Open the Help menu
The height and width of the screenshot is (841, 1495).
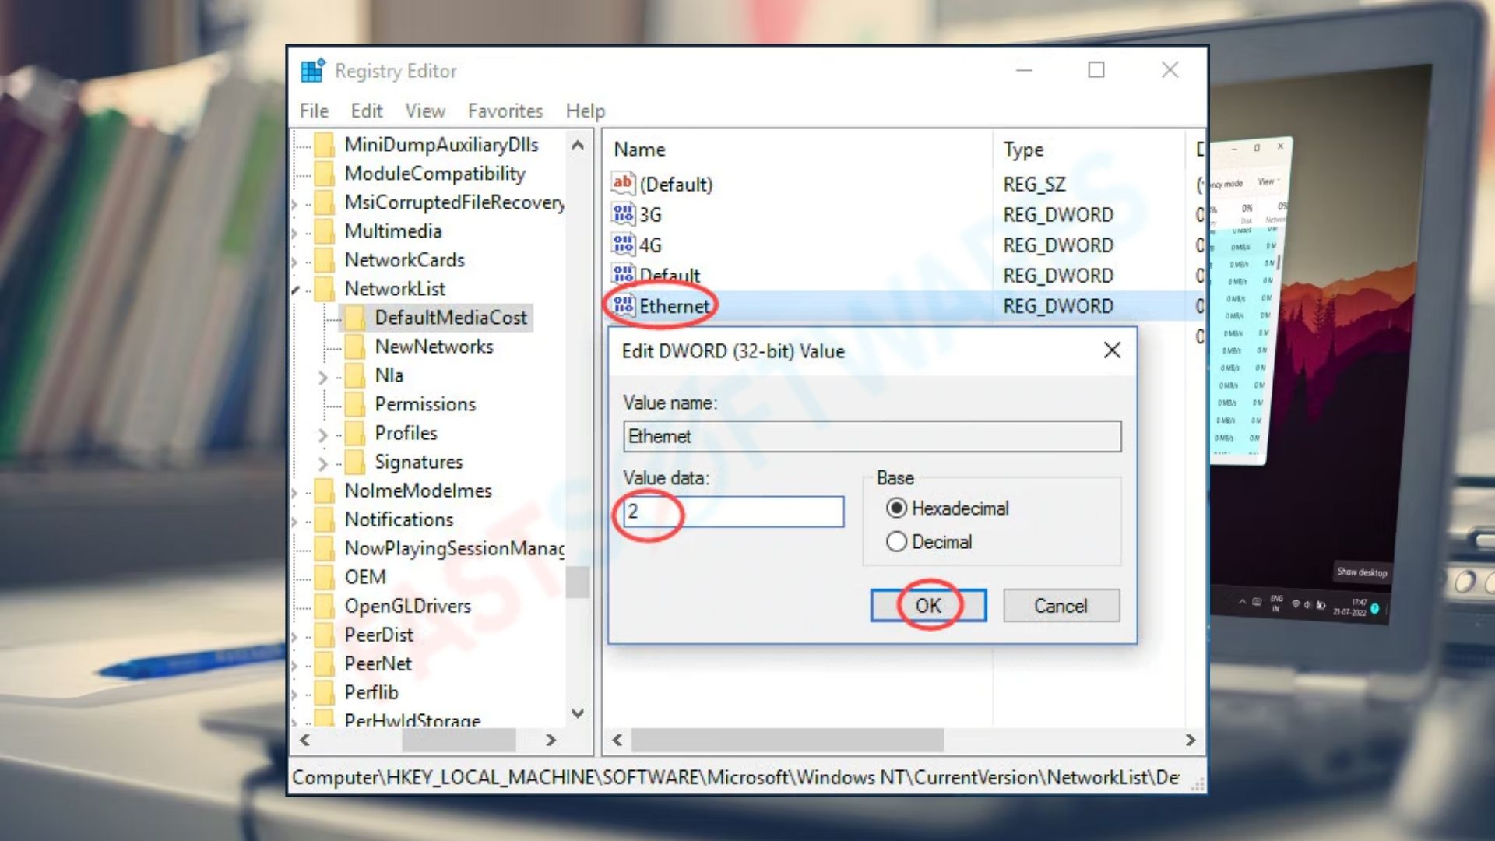coord(586,111)
